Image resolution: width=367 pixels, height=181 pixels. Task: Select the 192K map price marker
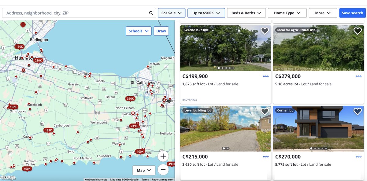[x=13, y=107]
